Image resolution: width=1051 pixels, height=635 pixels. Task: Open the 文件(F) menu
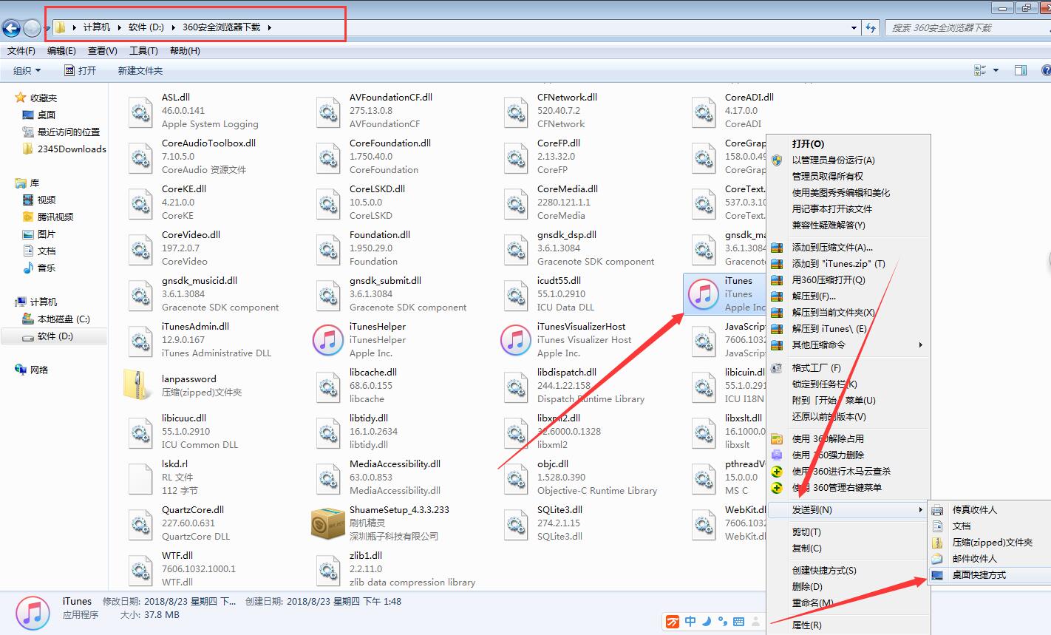pos(21,51)
